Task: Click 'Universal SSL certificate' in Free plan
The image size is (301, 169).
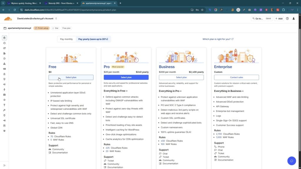Action: [63, 119]
